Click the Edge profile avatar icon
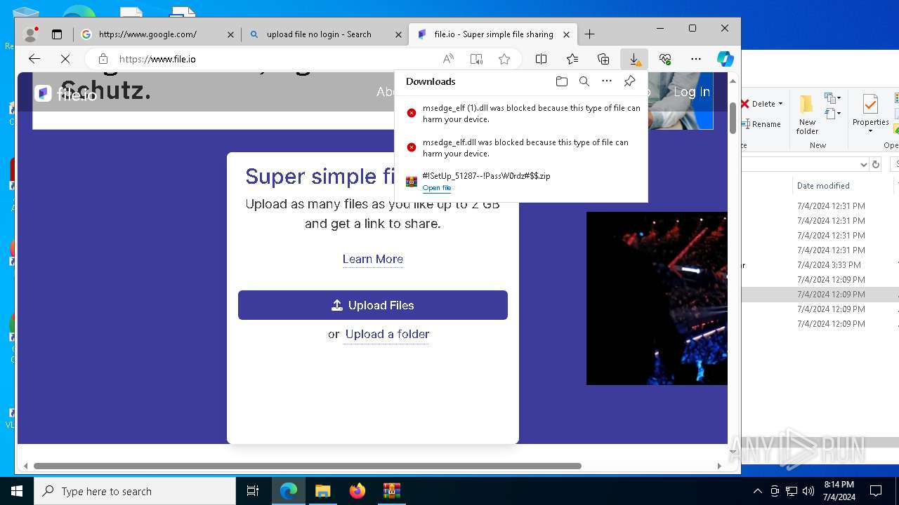Viewport: 899px width, 505px height. pyautogui.click(x=30, y=34)
